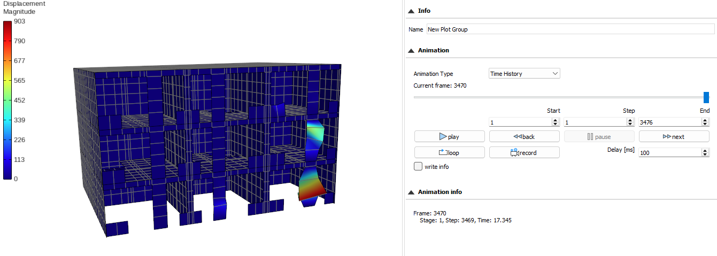Click the record button

click(525, 152)
